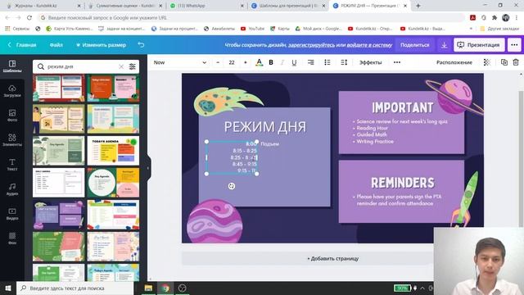524x295 pixels.
Task: Open the Background (Фон) sidebar panel
Action: click(x=12, y=238)
